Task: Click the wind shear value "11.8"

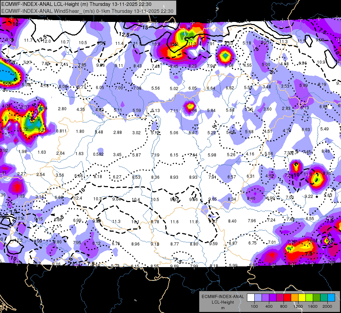Action: pos(194,222)
